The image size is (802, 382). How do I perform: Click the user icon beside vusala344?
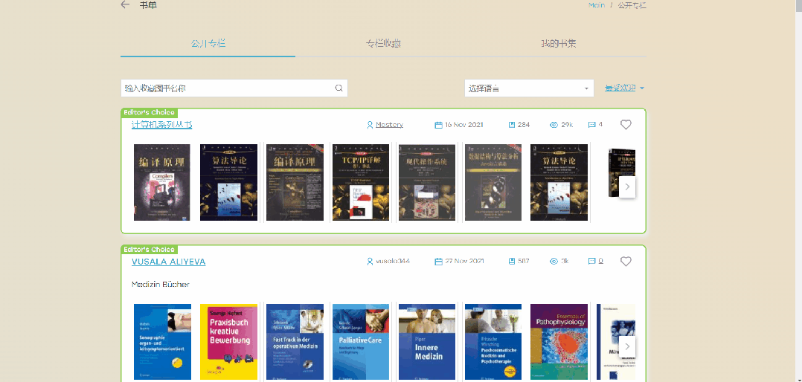tap(370, 262)
